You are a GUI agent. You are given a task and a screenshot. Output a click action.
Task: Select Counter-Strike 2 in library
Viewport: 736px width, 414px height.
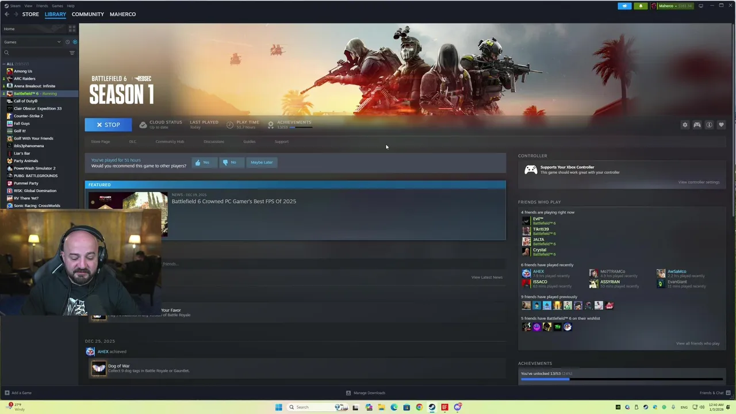pos(28,116)
